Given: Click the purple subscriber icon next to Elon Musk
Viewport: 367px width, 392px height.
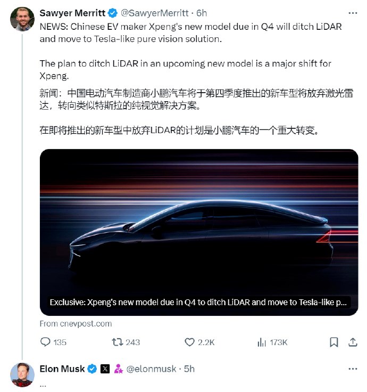Looking at the screenshot, I should [x=119, y=369].
